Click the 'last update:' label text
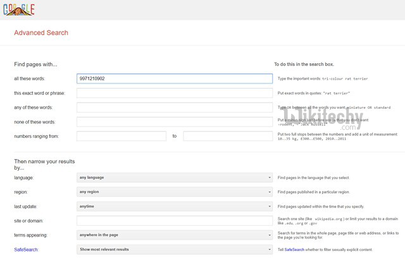Viewport: 405px width, 258px height. [28, 207]
